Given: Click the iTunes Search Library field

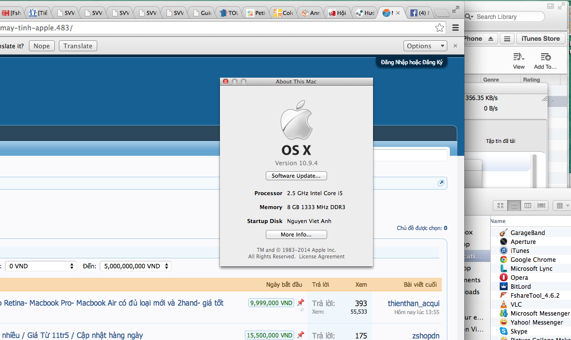Looking at the screenshot, I should coord(504,17).
